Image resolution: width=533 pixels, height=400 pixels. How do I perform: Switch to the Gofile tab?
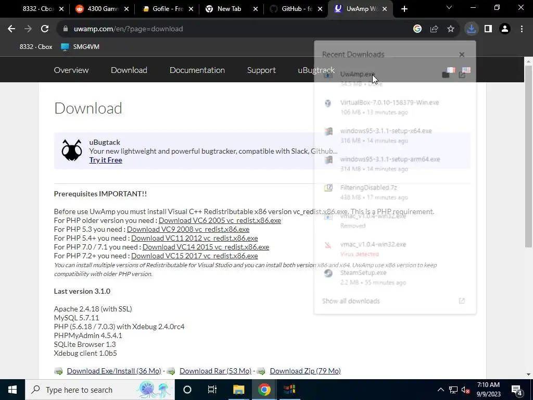tap(167, 9)
